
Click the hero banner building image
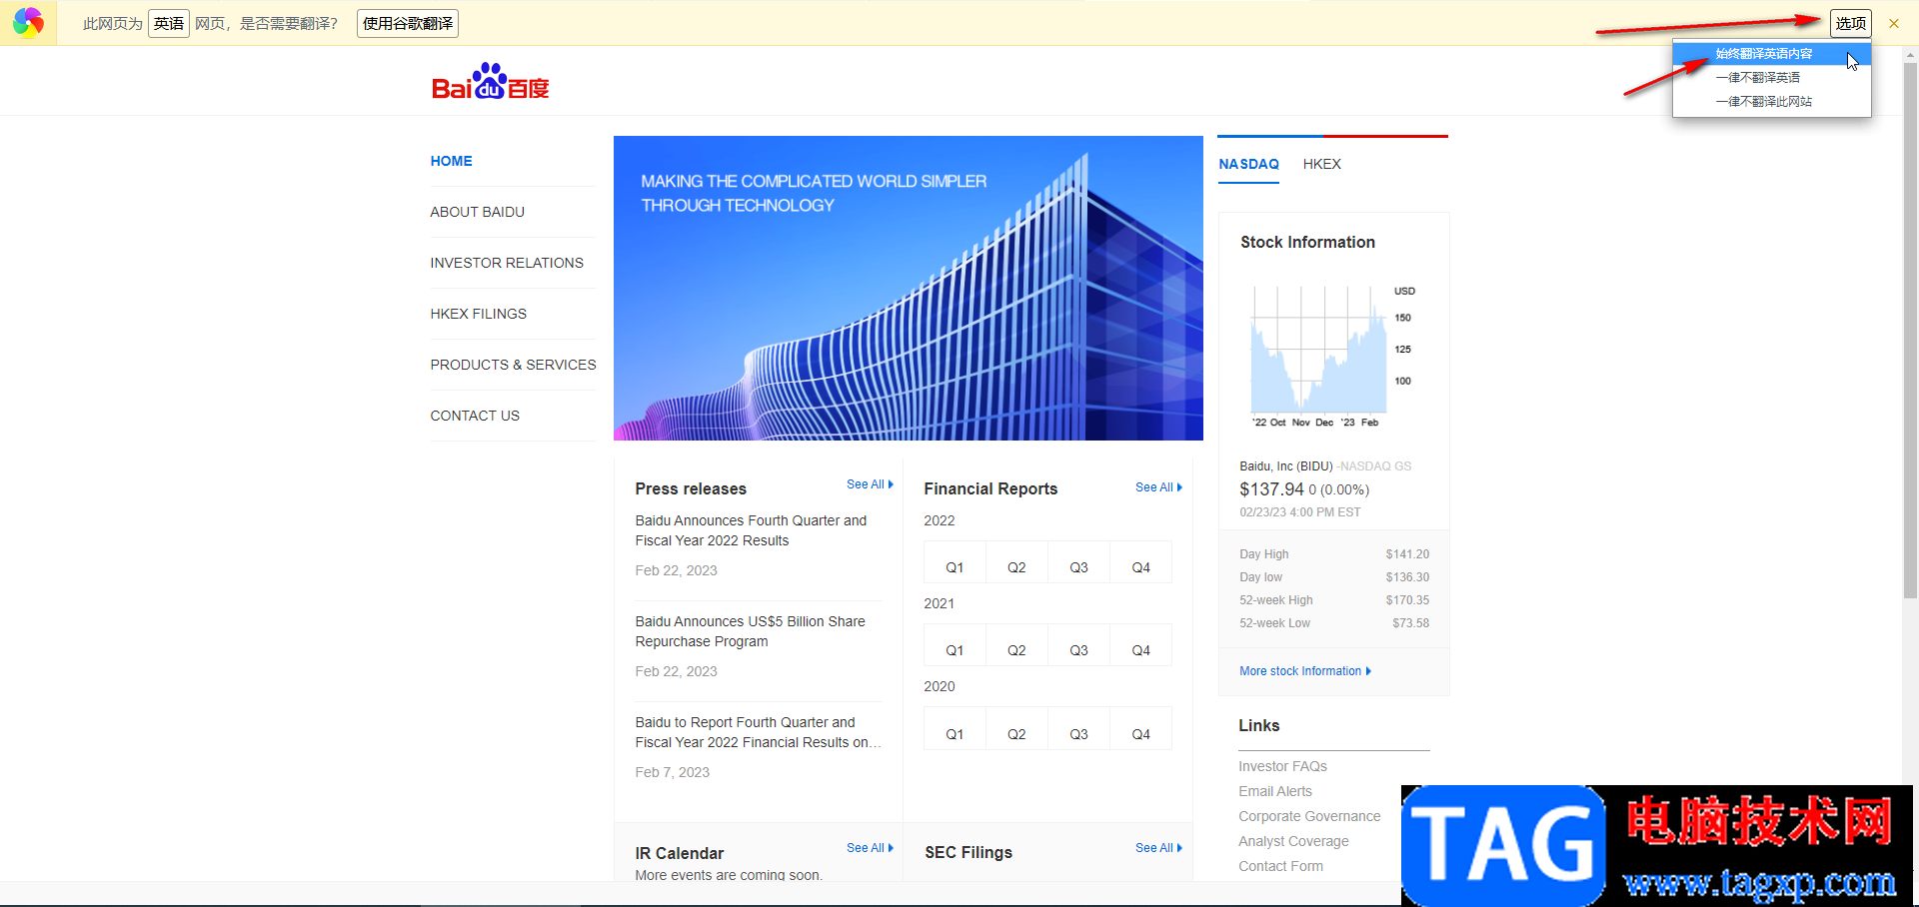tap(908, 288)
